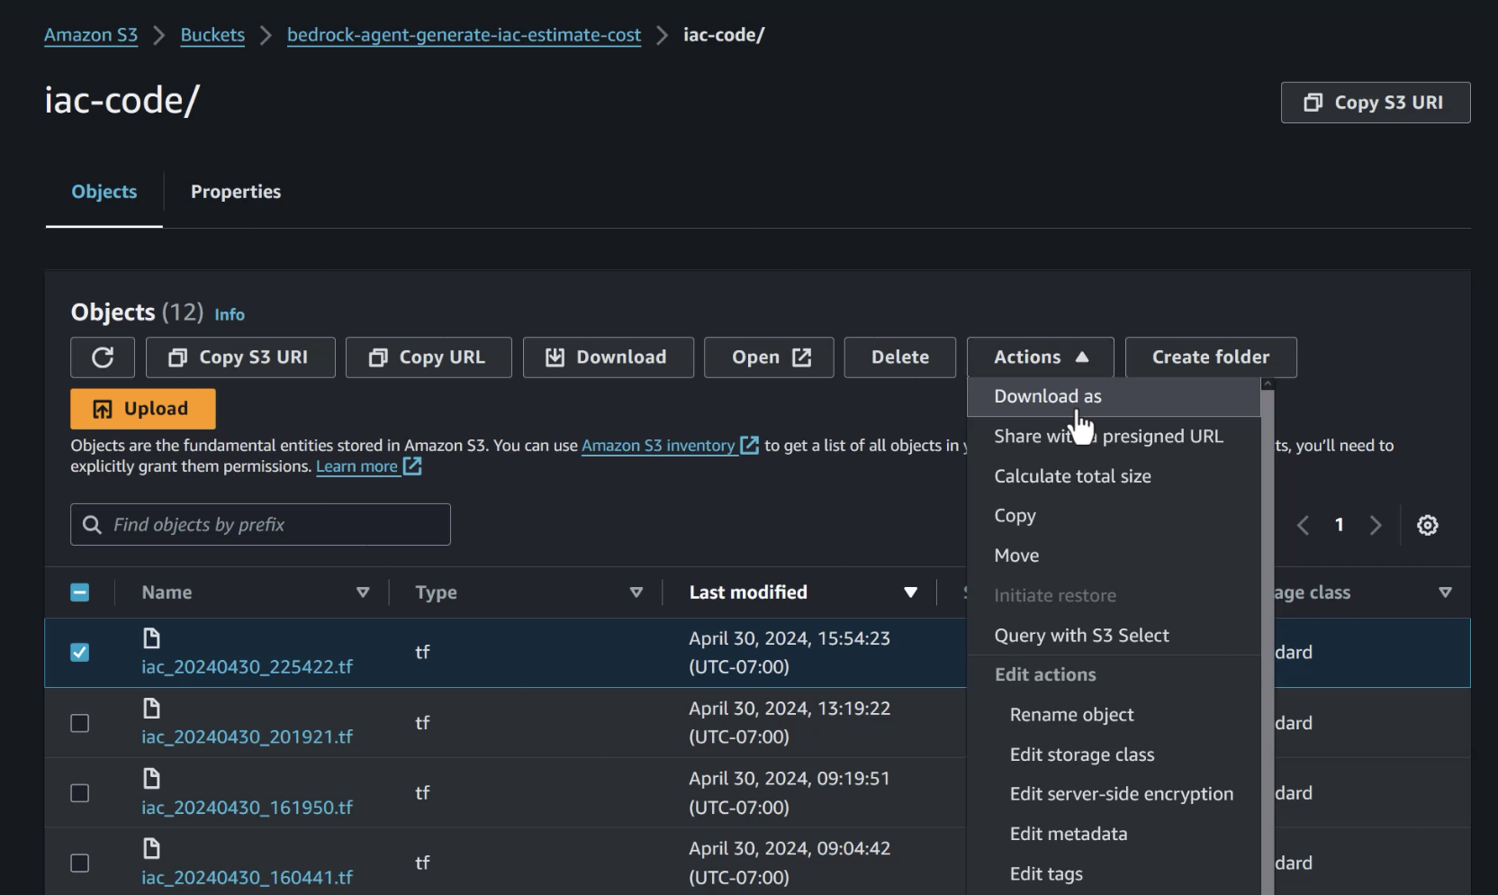
Task: Open Buckets breadcrumb link
Action: [212, 35]
